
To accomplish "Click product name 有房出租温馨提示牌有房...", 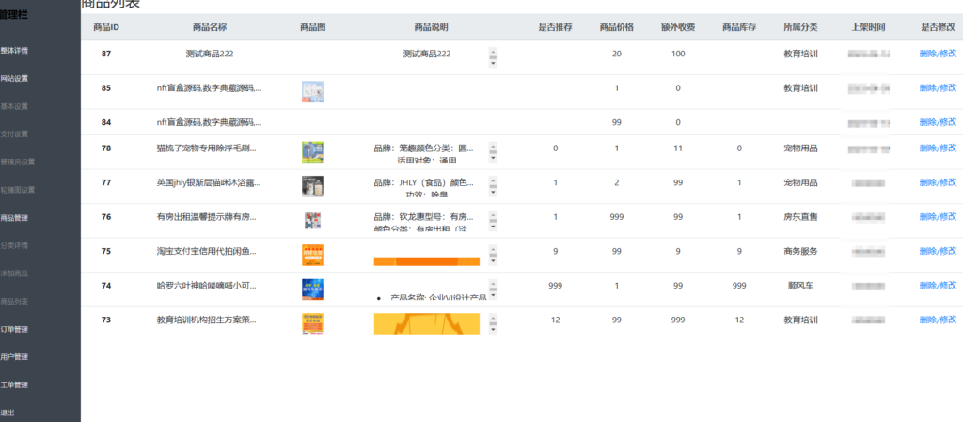I will pos(206,216).
